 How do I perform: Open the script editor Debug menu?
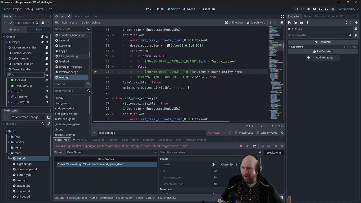click(96, 23)
